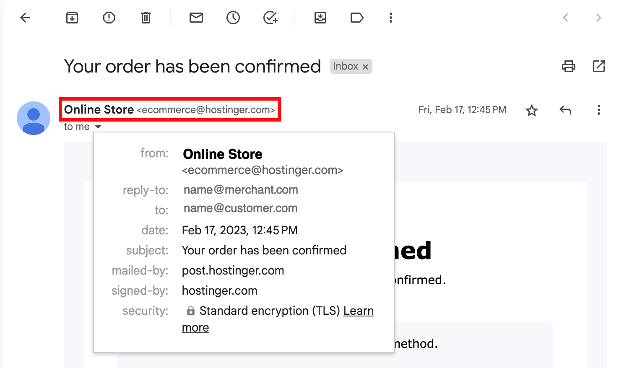
Task: Open the email in new window
Action: [599, 66]
